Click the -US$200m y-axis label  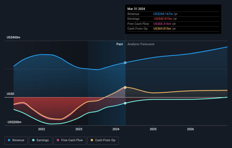(14, 122)
